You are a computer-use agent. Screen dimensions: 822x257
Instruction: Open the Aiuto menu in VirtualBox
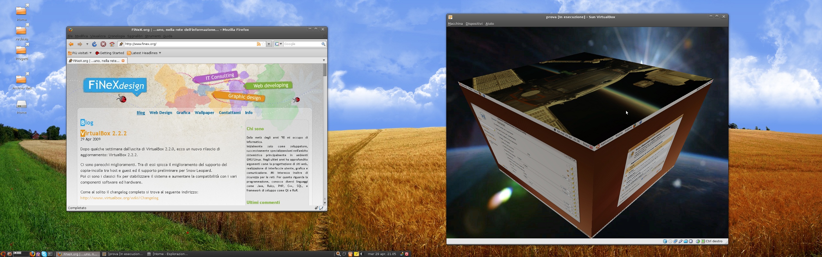pyautogui.click(x=490, y=24)
